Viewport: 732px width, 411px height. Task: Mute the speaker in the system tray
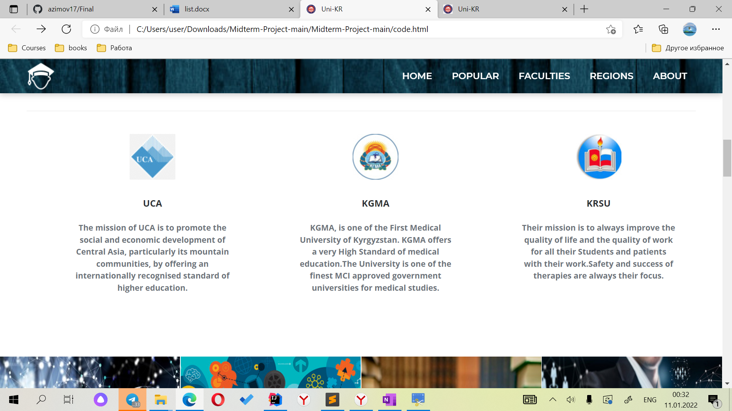pyautogui.click(x=571, y=400)
